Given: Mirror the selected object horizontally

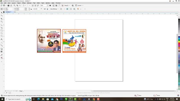Looking at the screenshot, I should click(x=45, y=9).
